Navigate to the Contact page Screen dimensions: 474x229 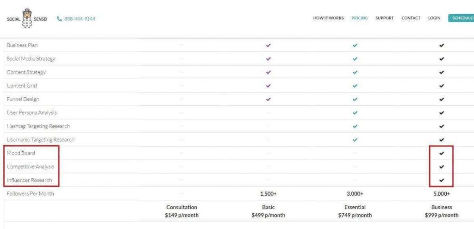tap(411, 19)
